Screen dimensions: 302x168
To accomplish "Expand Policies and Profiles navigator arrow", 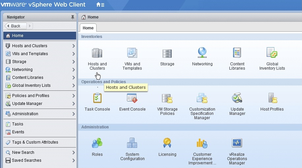I will click(74, 96).
